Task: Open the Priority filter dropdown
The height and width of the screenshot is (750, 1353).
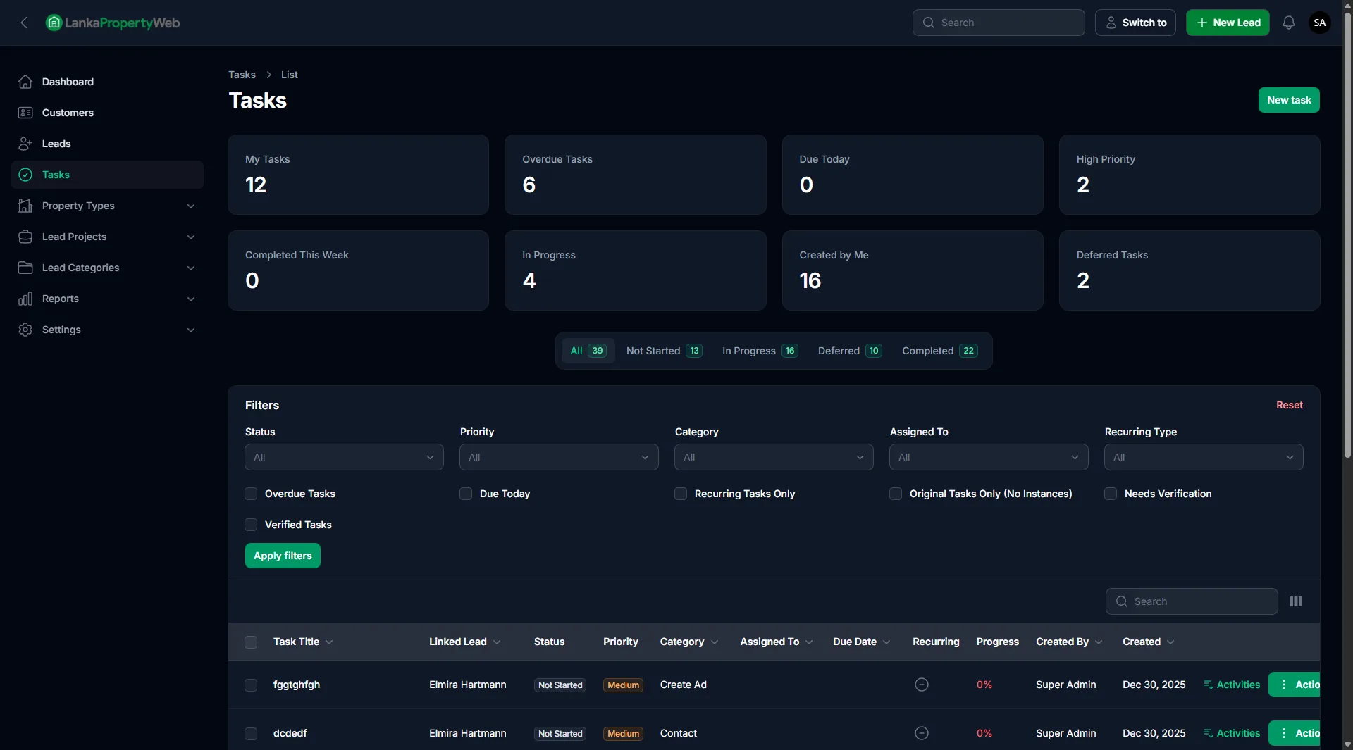Action: (559, 457)
